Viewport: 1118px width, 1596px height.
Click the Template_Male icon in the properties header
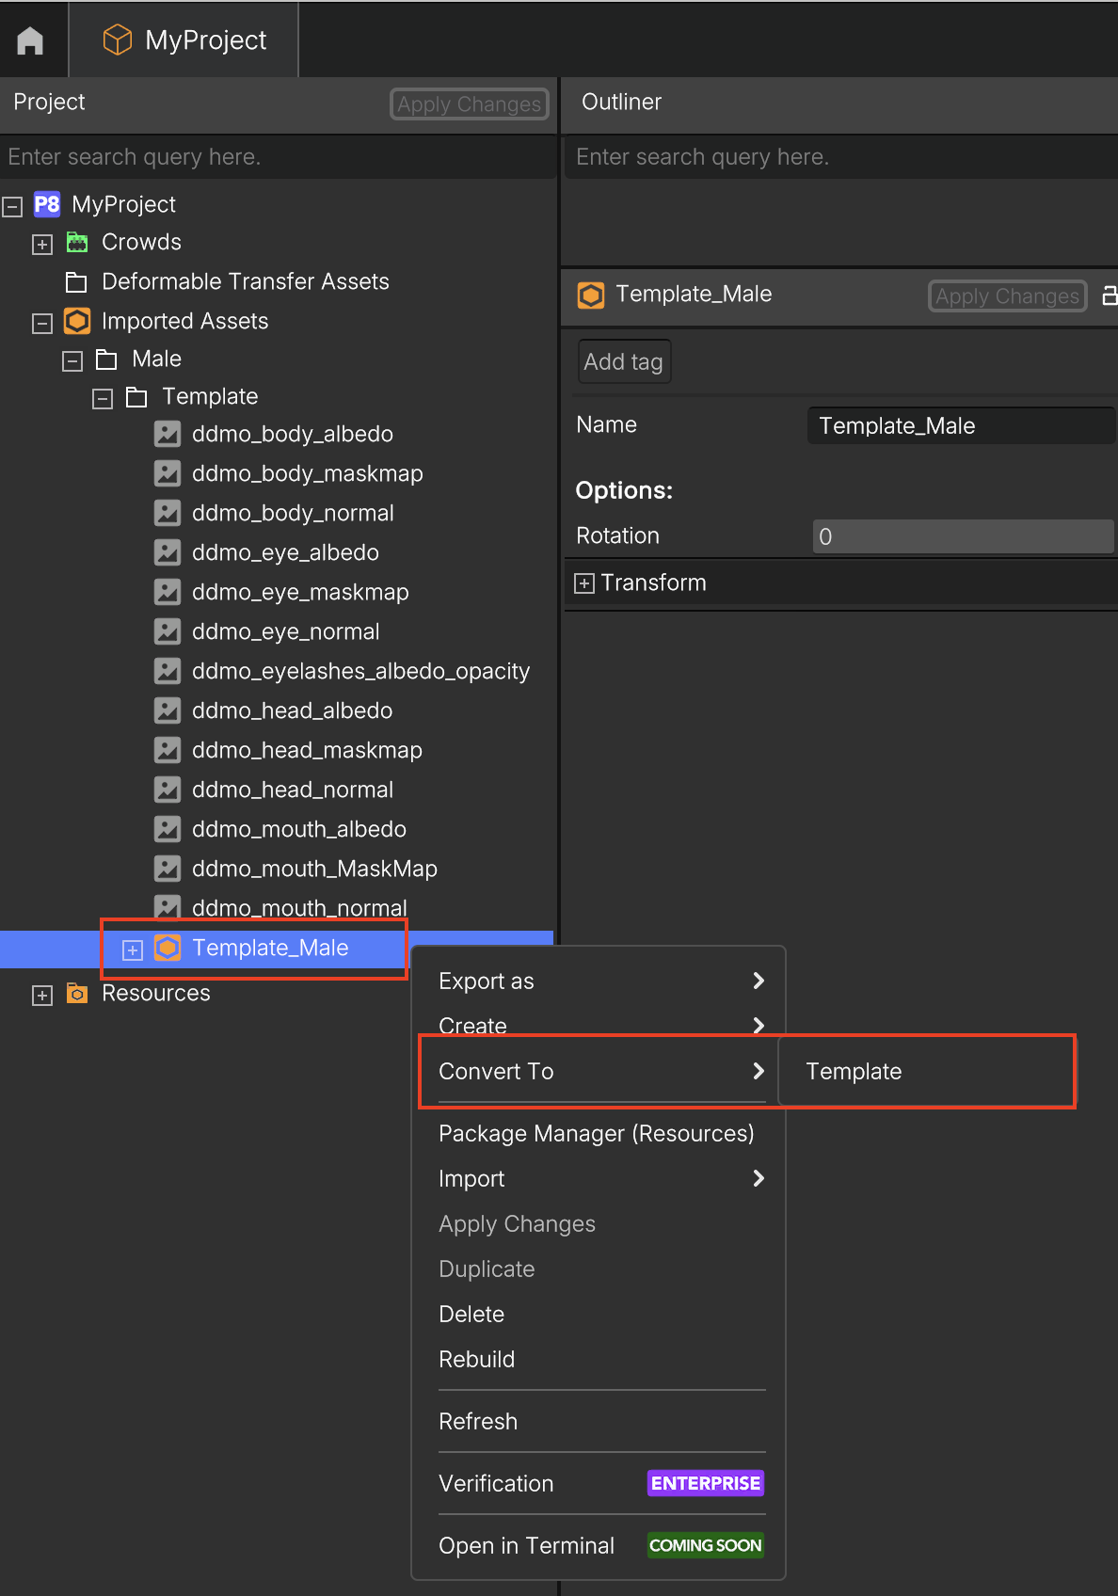click(x=591, y=295)
